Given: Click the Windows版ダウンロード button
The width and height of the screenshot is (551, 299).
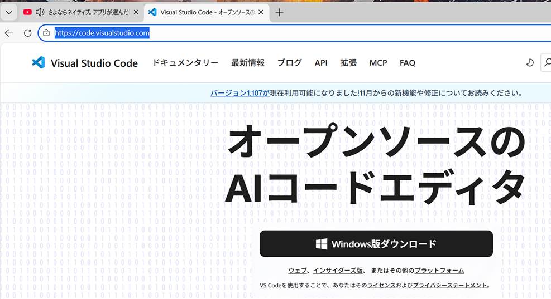Looking at the screenshot, I should pos(376,244).
